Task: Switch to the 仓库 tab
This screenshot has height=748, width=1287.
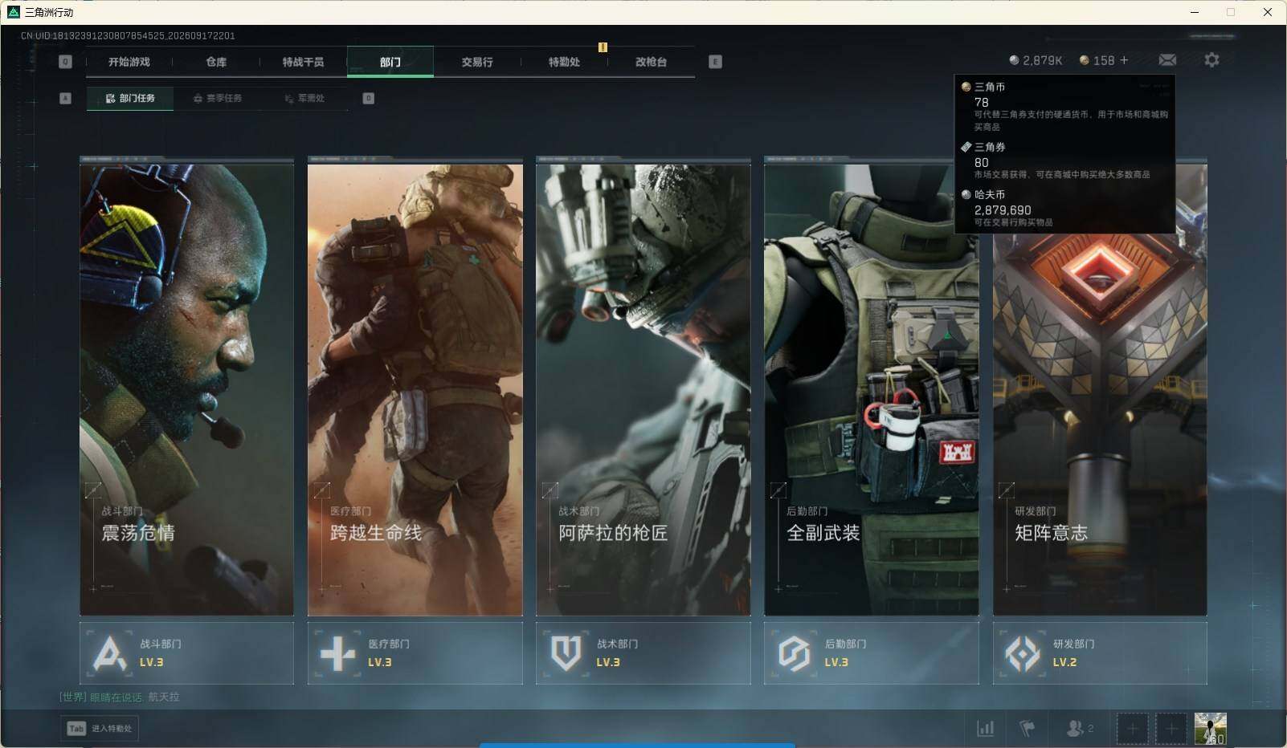Action: (216, 62)
